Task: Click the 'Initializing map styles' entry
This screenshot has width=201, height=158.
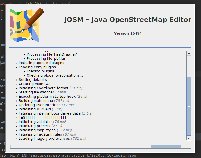Action: [45, 130]
